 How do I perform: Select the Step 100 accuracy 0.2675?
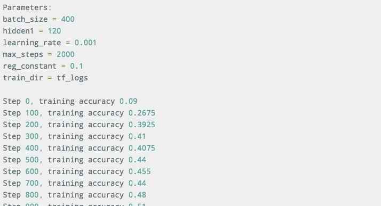[x=141, y=113]
